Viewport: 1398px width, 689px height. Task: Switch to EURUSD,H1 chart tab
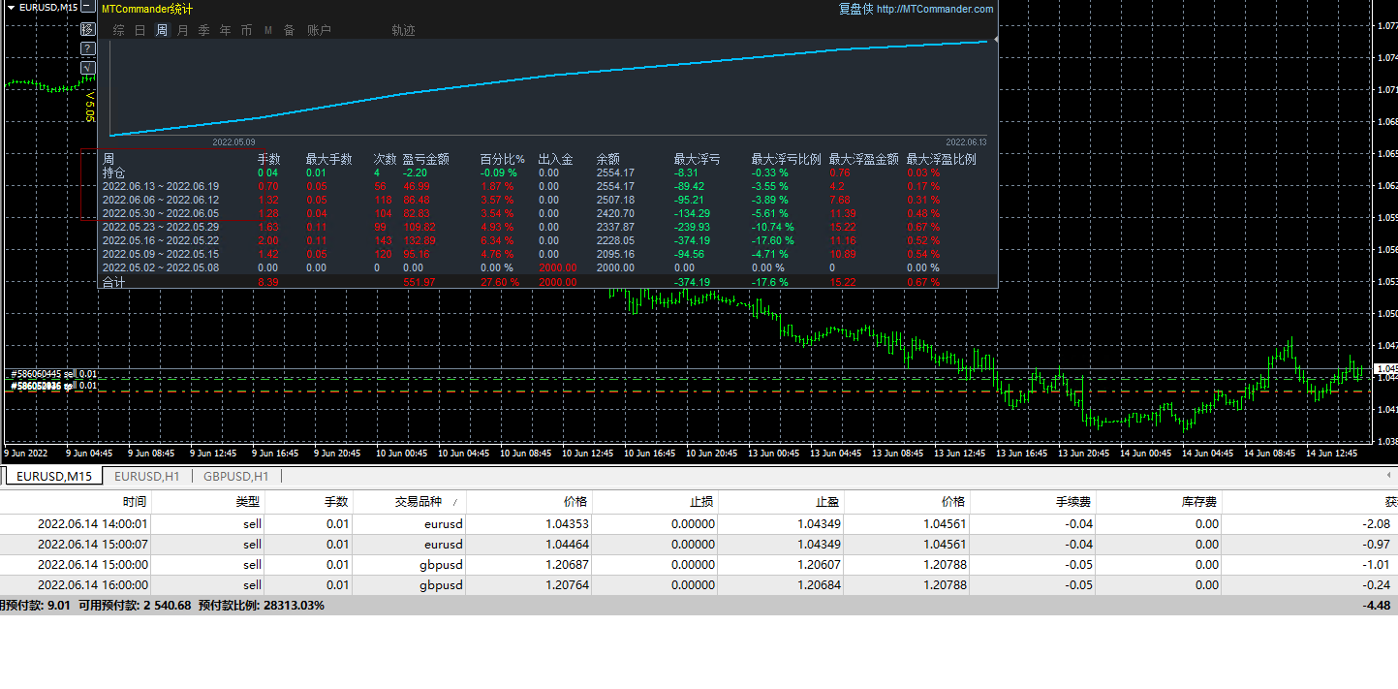(x=146, y=476)
